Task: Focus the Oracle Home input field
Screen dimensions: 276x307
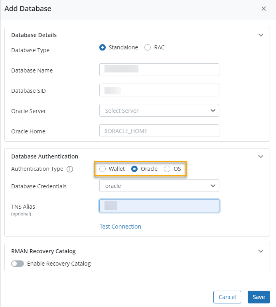Action: pos(159,131)
